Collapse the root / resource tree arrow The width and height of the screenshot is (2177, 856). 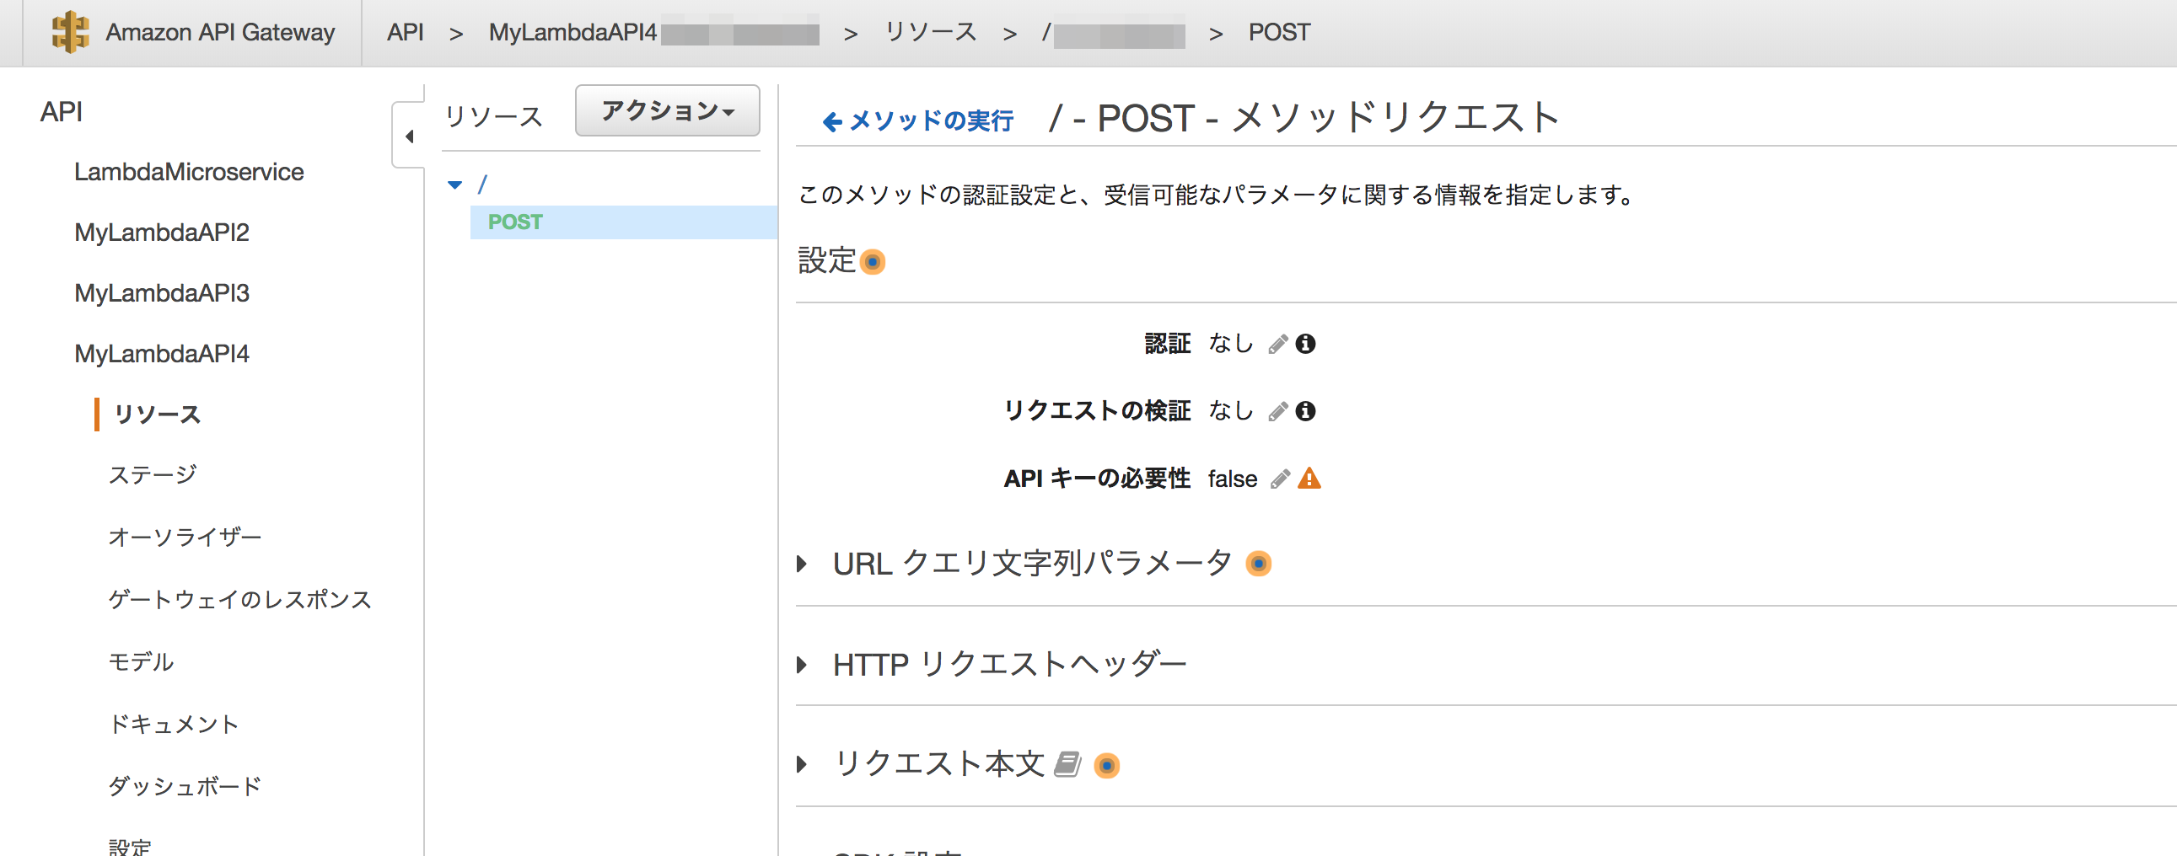point(454,184)
